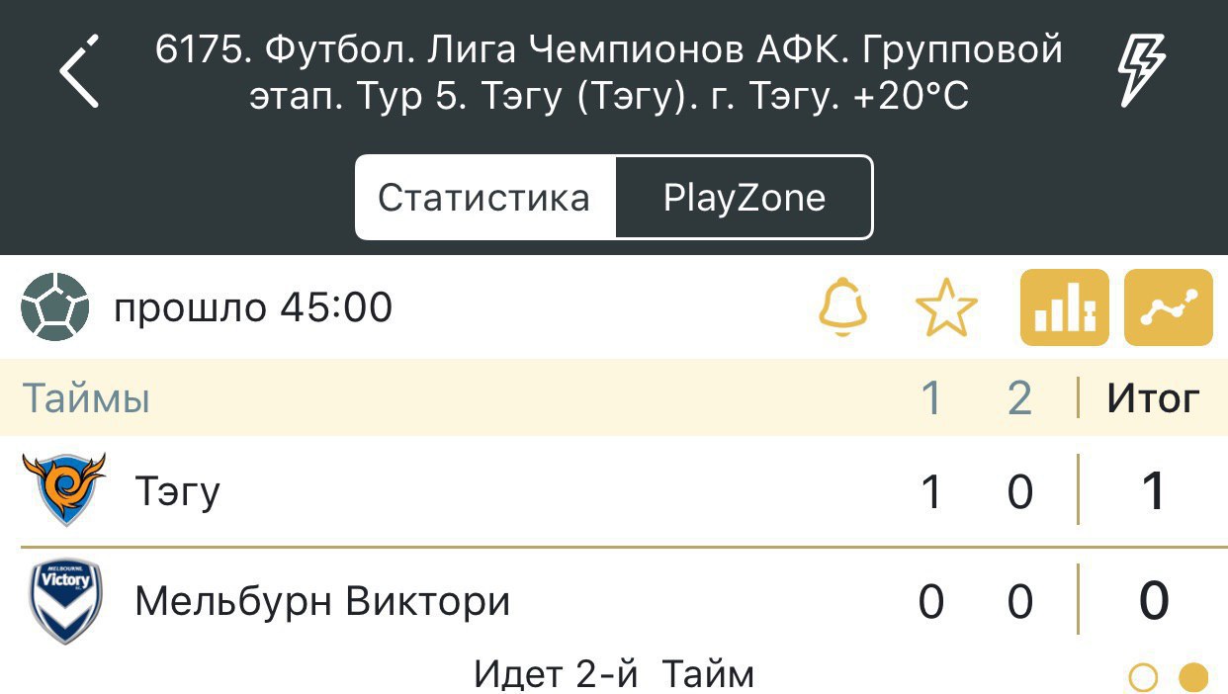This screenshot has width=1228, height=694.
Task: Switch to the PlayZone tab
Action: (x=744, y=198)
